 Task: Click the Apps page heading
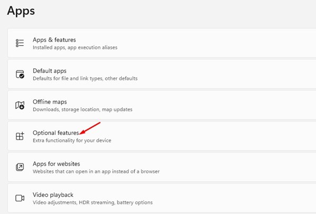point(21,11)
